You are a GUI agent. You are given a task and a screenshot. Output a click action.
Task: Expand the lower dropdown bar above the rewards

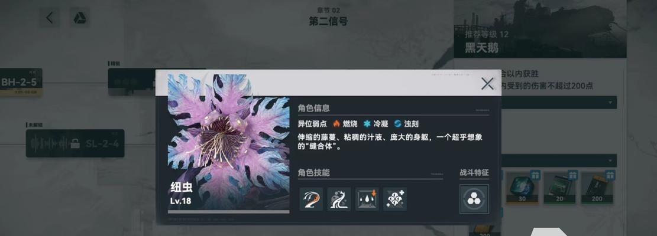pos(558,160)
